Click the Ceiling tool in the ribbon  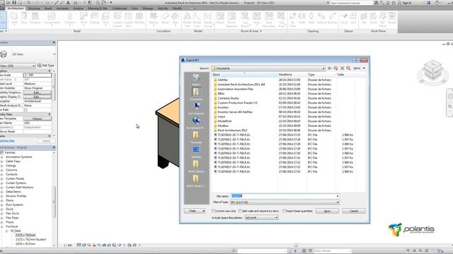(x=94, y=19)
